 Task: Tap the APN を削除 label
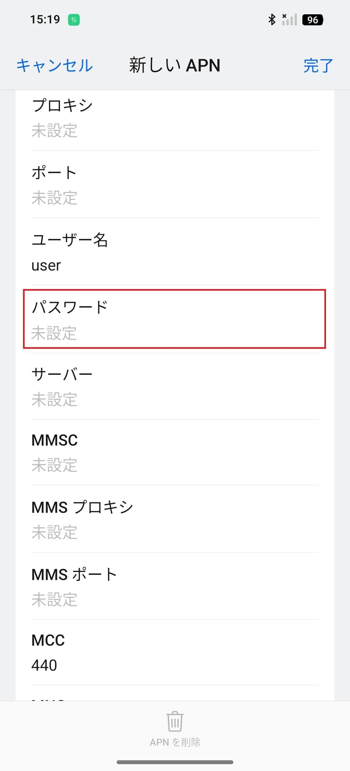[x=175, y=742]
